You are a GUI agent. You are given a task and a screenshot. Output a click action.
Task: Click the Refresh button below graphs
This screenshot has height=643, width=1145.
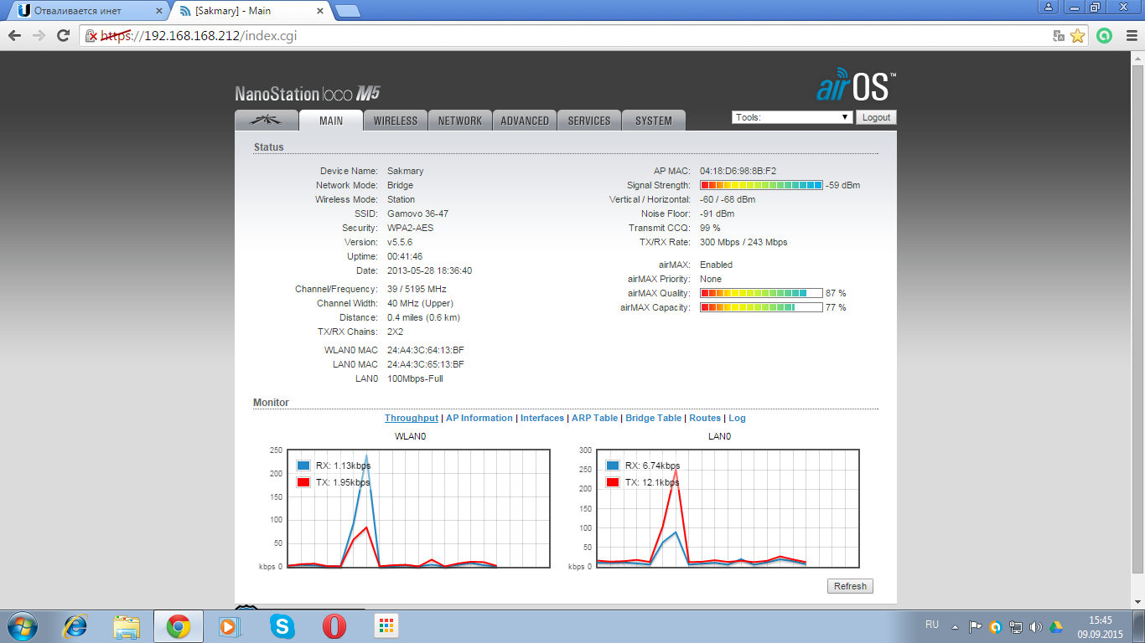tap(850, 586)
